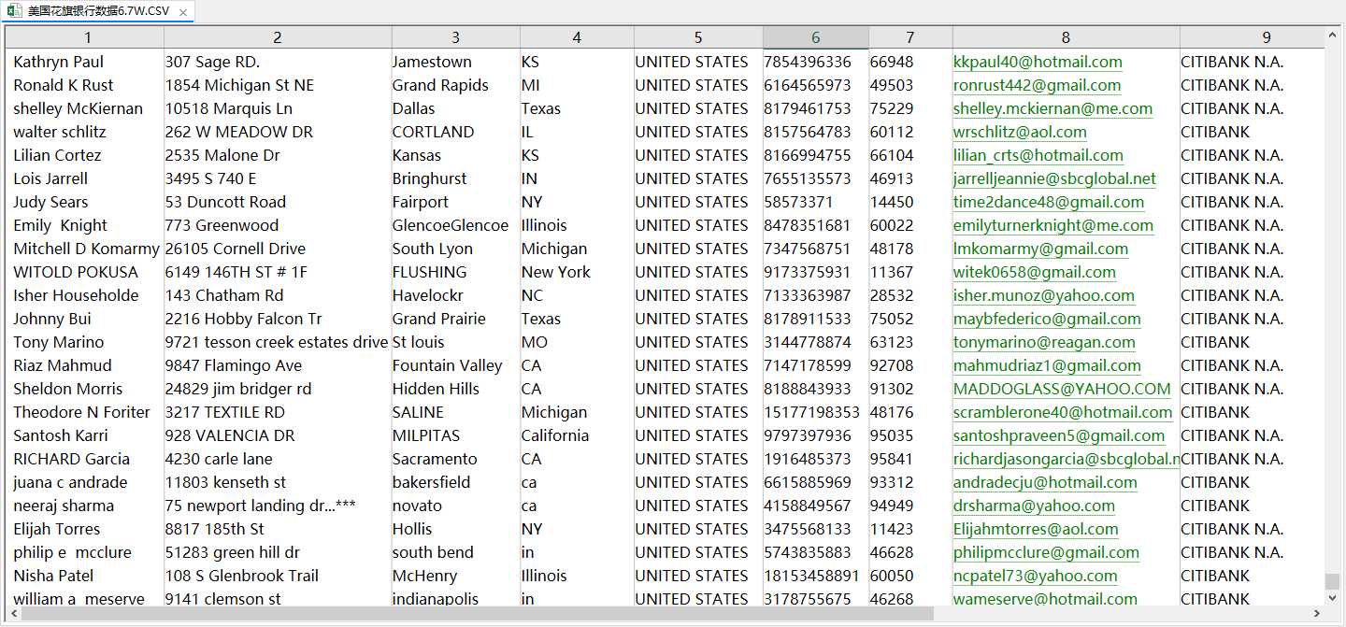
Task: Select the address cell 9721 tesson creek estates drive
Action: click(x=278, y=342)
